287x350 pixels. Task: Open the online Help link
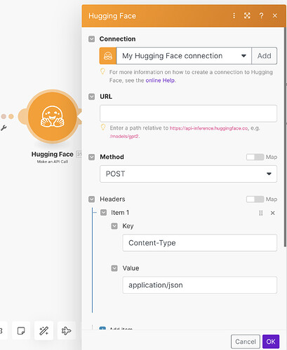pos(160,80)
